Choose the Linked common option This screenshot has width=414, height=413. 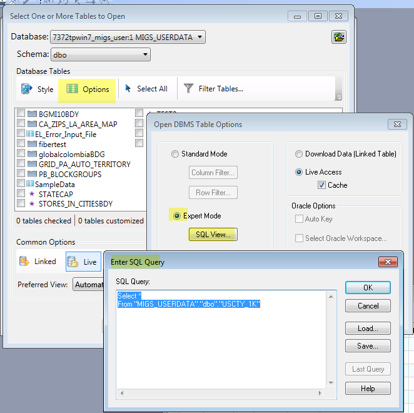point(38,262)
